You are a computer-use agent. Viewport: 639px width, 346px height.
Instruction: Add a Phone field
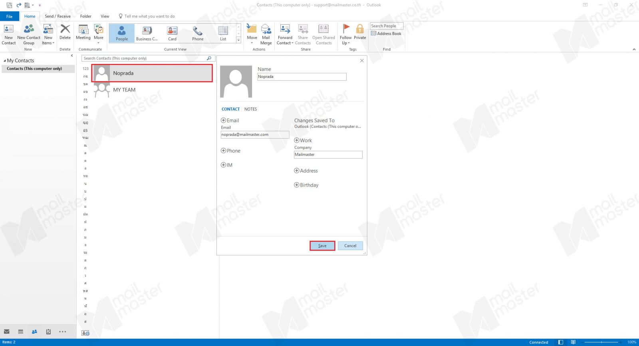click(x=224, y=151)
